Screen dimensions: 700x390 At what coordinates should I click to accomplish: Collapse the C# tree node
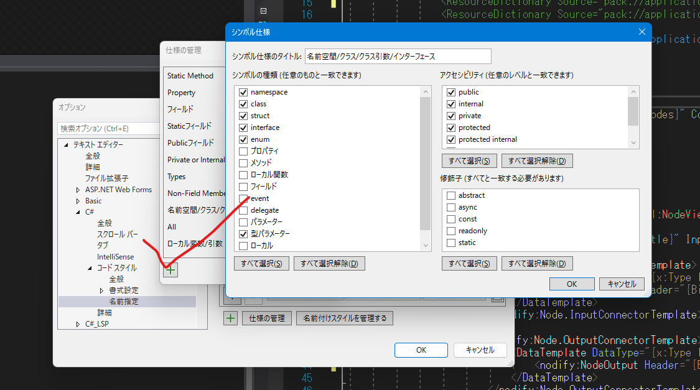79,211
